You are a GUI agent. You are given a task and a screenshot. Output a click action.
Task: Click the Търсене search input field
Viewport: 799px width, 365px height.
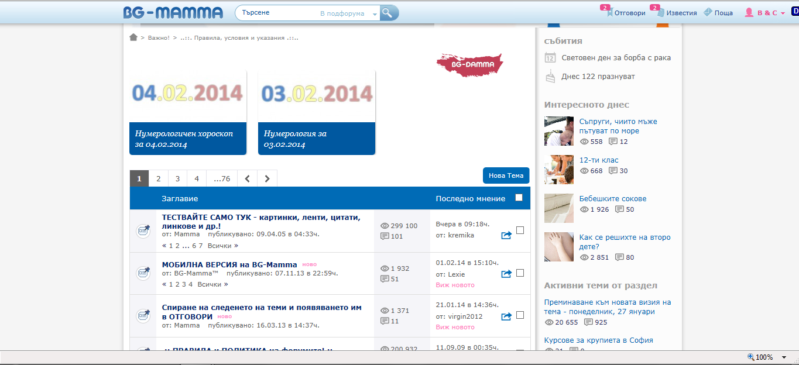pos(278,13)
